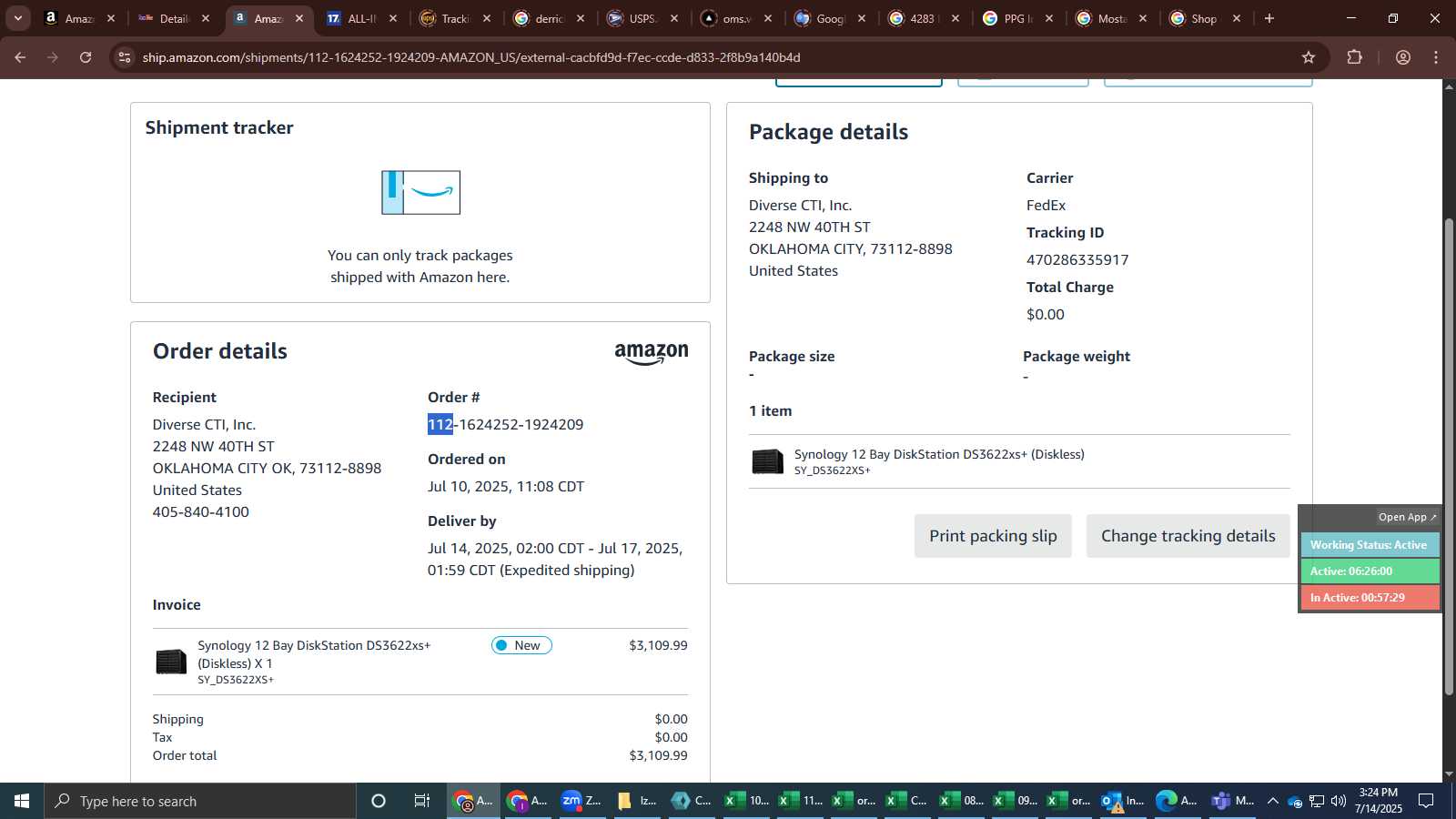Click phone number 405-840-4100
The image size is (1456, 819).
201,511
